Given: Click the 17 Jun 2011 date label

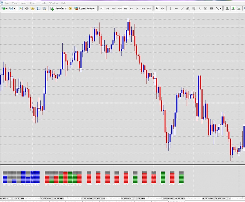Looking at the screenshot, I should coord(5,198).
